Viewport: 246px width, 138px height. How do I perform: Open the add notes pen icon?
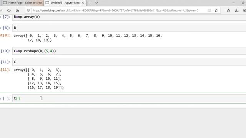tap(237, 10)
